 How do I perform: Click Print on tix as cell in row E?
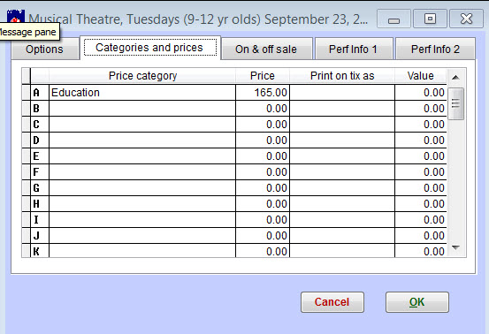342,156
